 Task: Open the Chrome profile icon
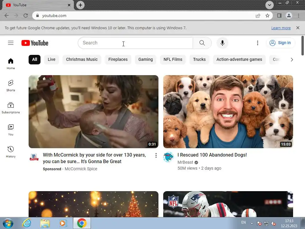(289, 16)
